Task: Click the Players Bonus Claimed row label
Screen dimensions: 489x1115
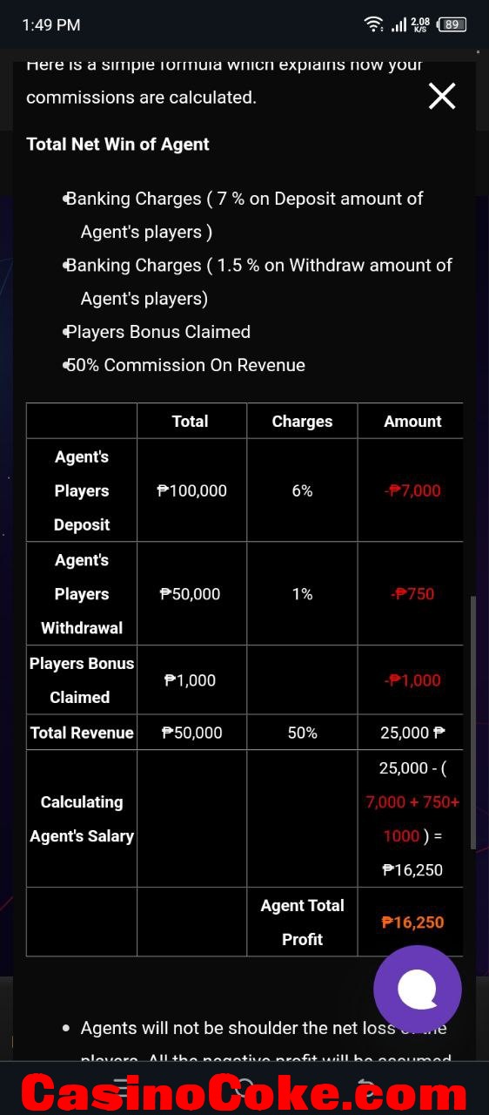Action: coord(82,680)
